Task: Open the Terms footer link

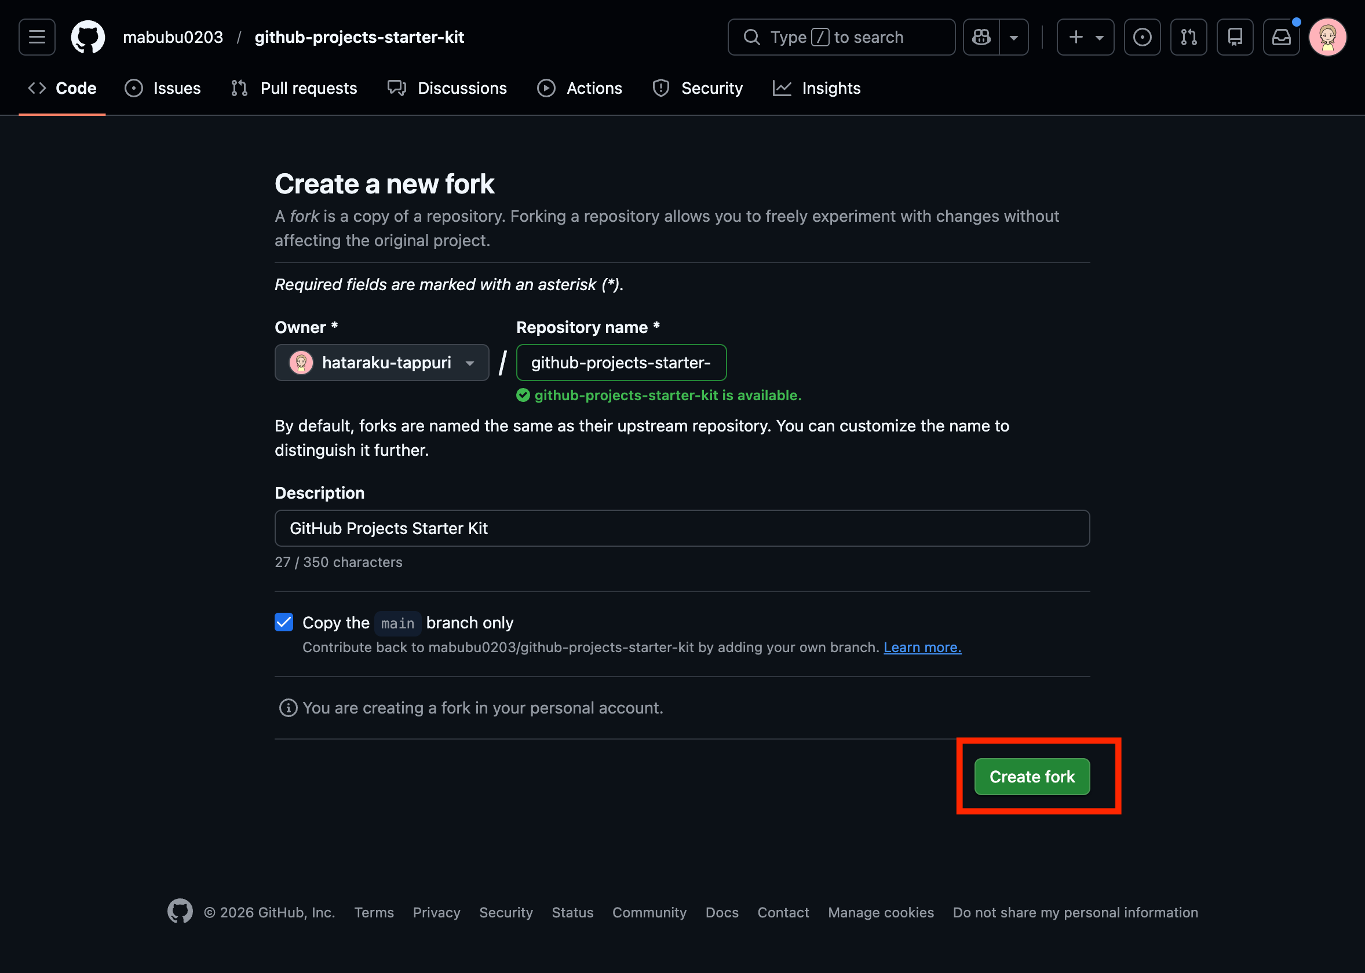Action: click(x=374, y=912)
